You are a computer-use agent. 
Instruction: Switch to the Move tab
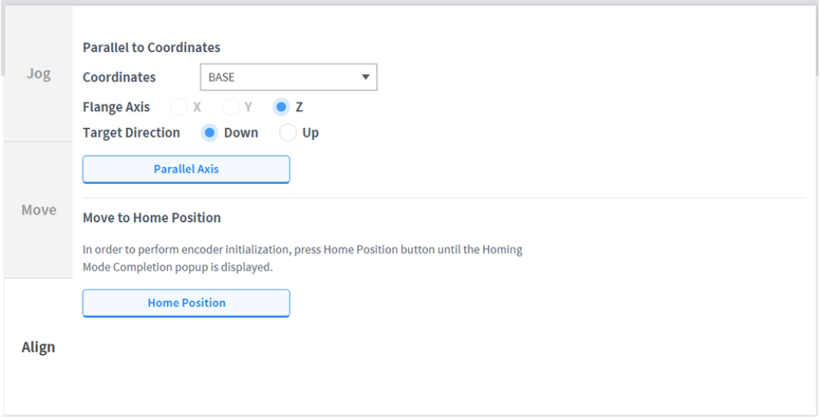click(38, 210)
